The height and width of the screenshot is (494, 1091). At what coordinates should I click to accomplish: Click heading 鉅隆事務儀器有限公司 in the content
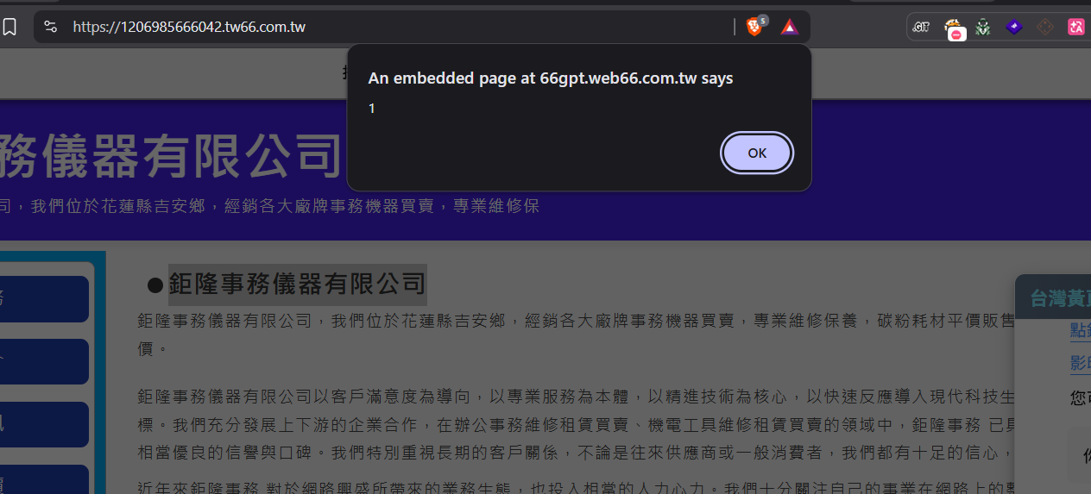click(x=297, y=284)
